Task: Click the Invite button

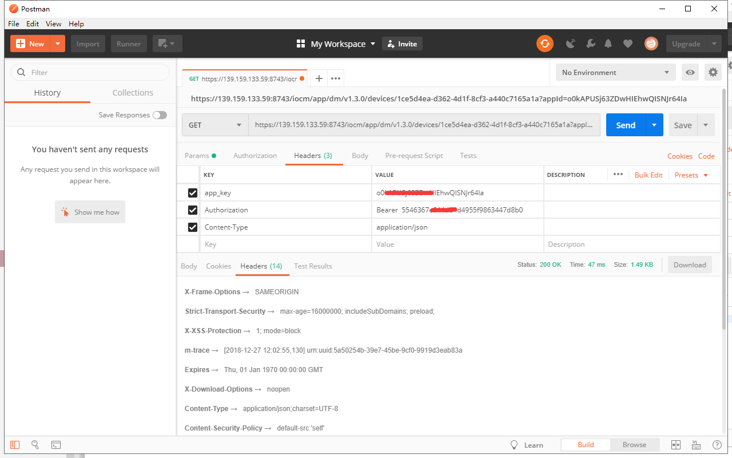Action: coord(403,44)
